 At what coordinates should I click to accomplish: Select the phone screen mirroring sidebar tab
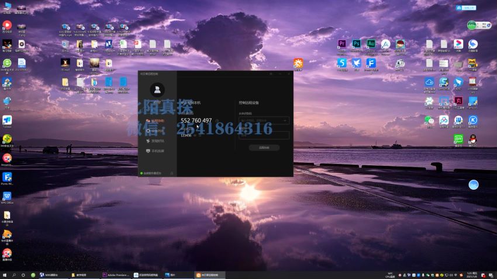[x=156, y=151]
